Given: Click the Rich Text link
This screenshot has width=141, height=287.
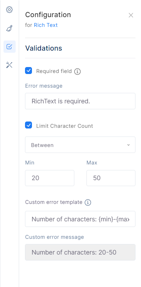Looking at the screenshot, I should click(46, 25).
